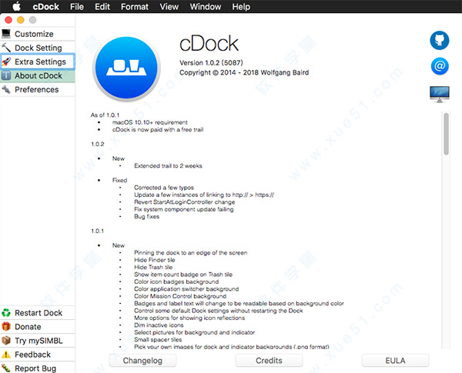462x373 pixels.
Task: Click the Feedback warning icon
Action: [x=6, y=355]
